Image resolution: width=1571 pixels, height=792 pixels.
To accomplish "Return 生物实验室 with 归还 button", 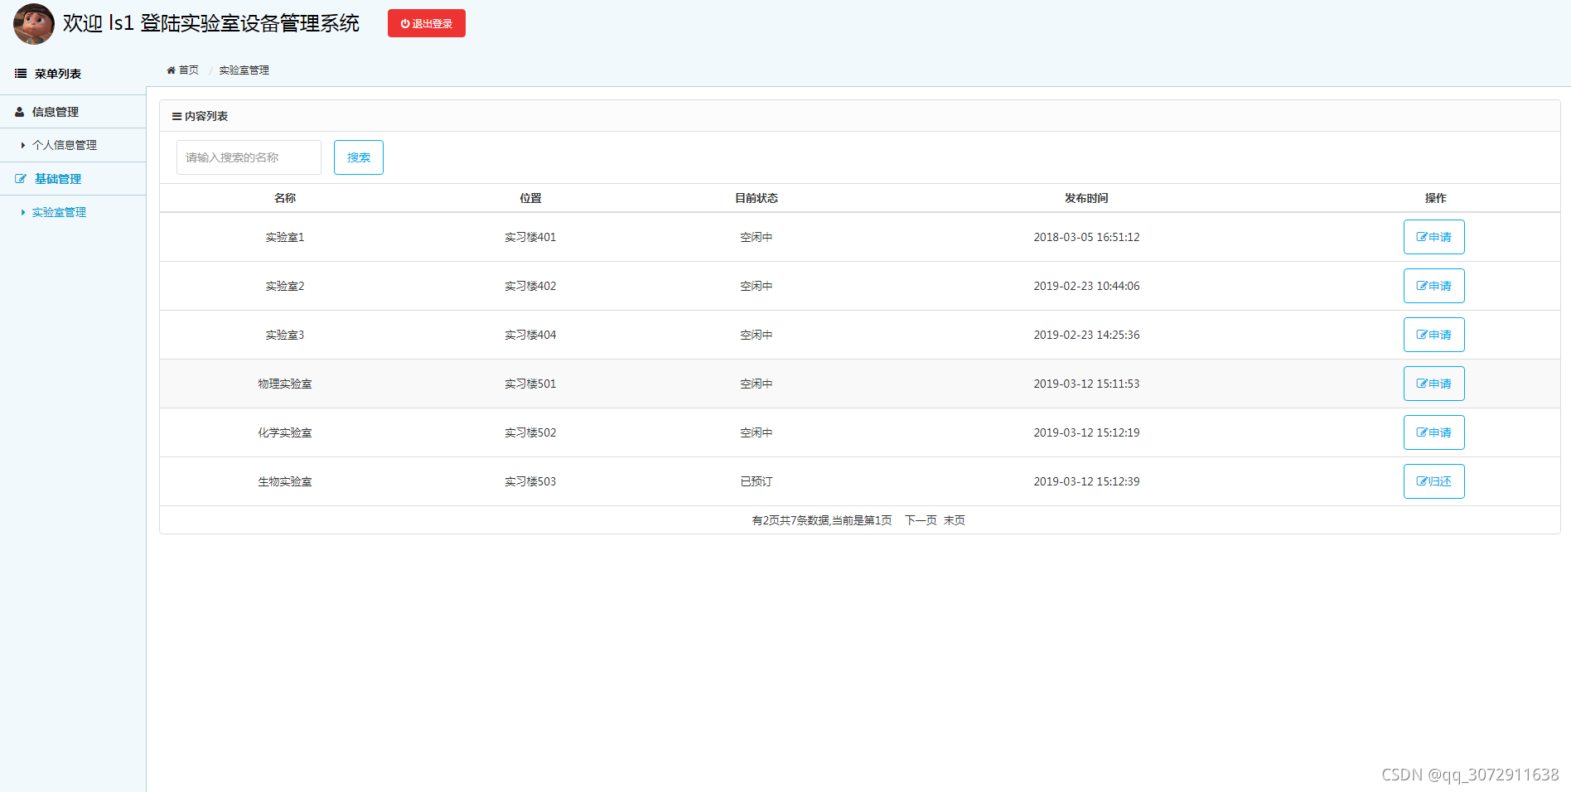I will click(1434, 481).
